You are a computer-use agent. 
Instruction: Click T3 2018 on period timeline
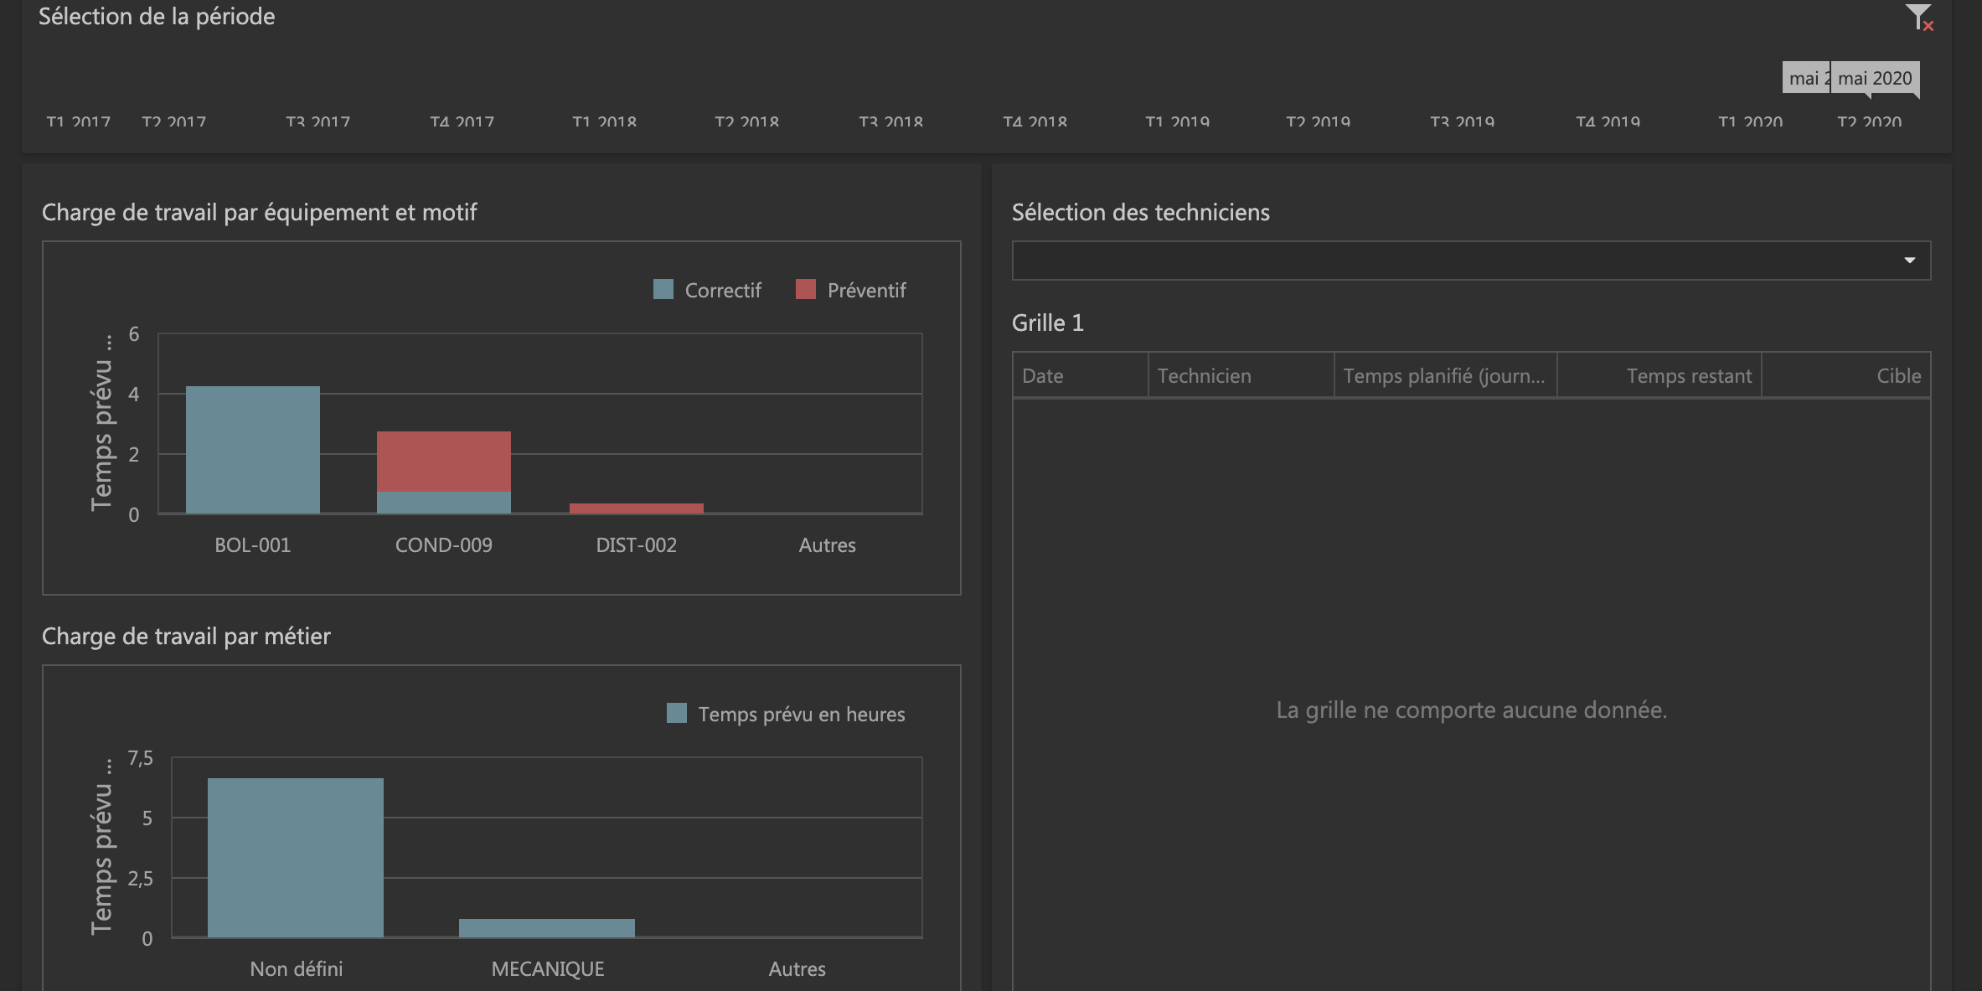pos(891,122)
